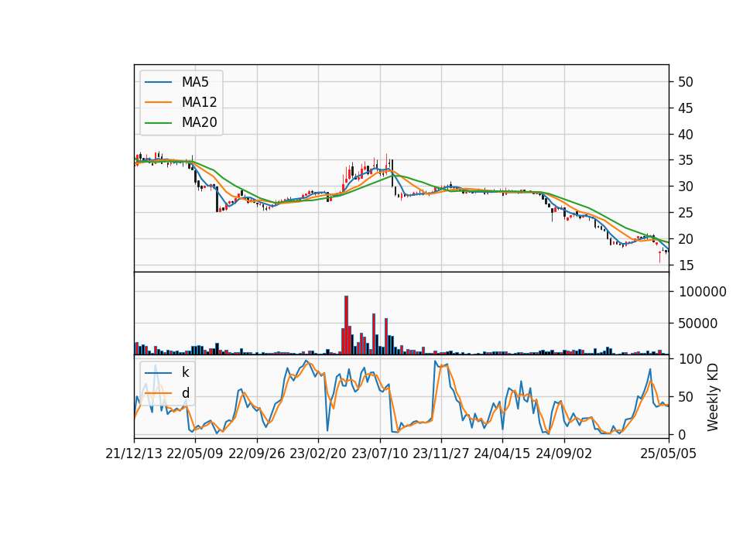Click the date label 22/09/26
The width and height of the screenshot is (743, 534).
257,454
